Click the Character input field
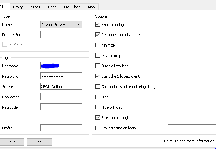Viewport: 216px width, 149px height. (x=61, y=97)
